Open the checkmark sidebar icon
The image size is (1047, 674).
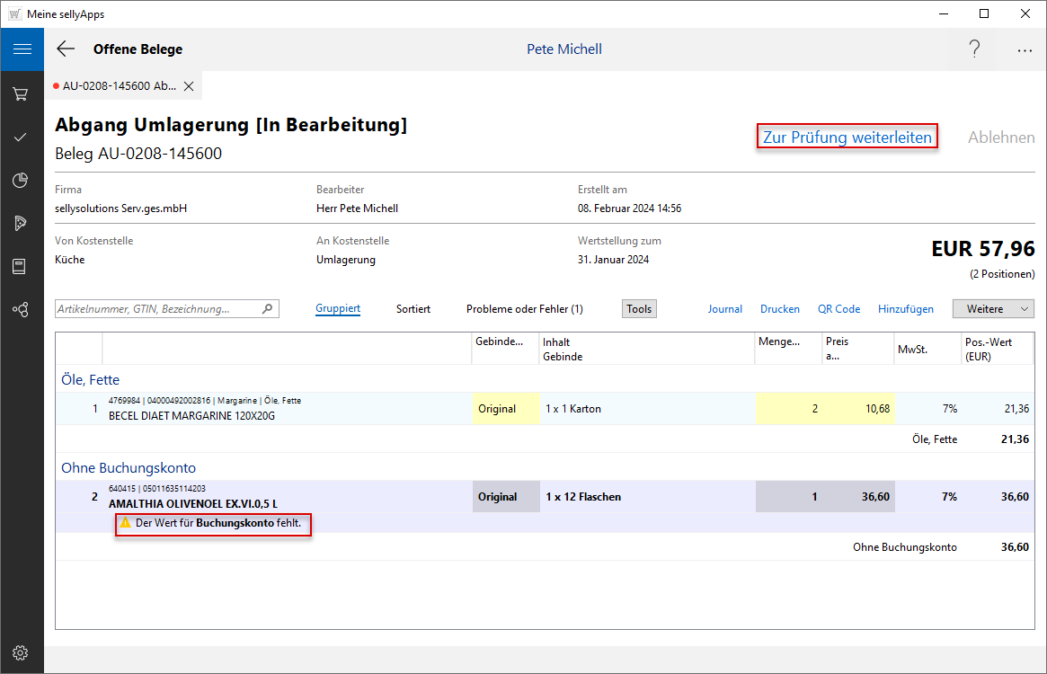(21, 137)
